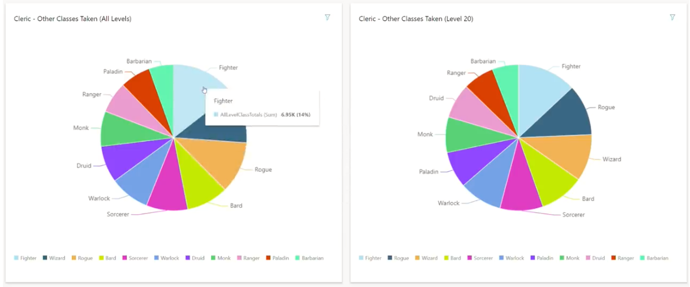This screenshot has width=690, height=287.
Task: Toggle Fighter legend item in left chart
Action: click(25, 258)
